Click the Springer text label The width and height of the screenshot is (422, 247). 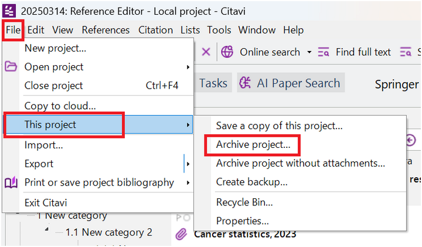[397, 84]
